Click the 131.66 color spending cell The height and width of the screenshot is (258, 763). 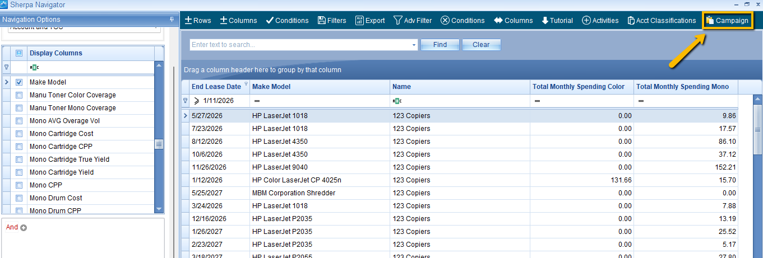pos(582,180)
